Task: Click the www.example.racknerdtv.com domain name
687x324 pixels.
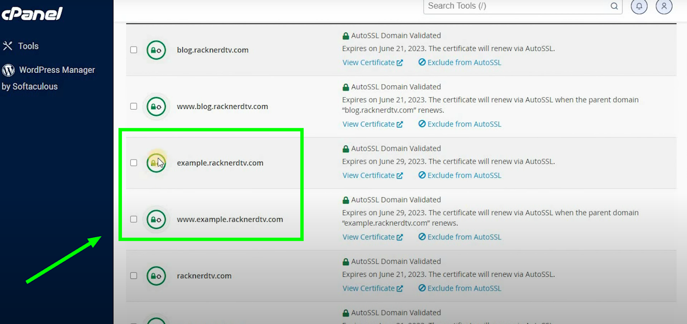Action: pos(230,219)
